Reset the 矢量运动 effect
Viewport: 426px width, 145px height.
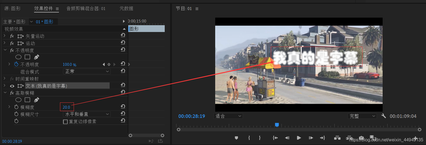point(123,36)
